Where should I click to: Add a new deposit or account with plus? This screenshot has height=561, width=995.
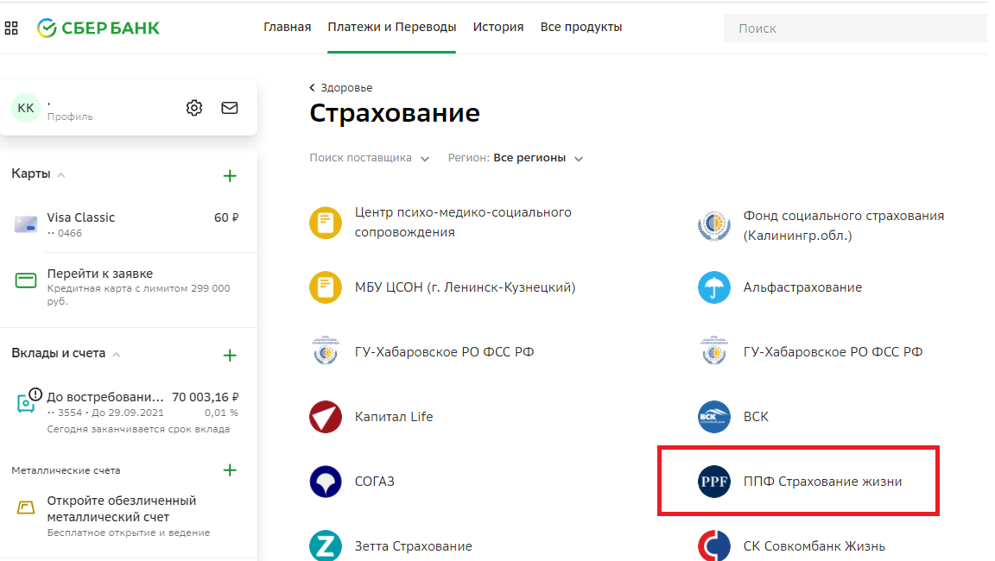point(230,355)
